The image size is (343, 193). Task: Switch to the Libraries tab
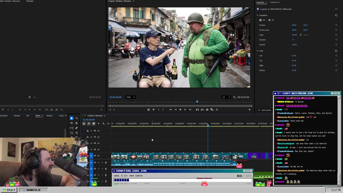[x=17, y=116]
